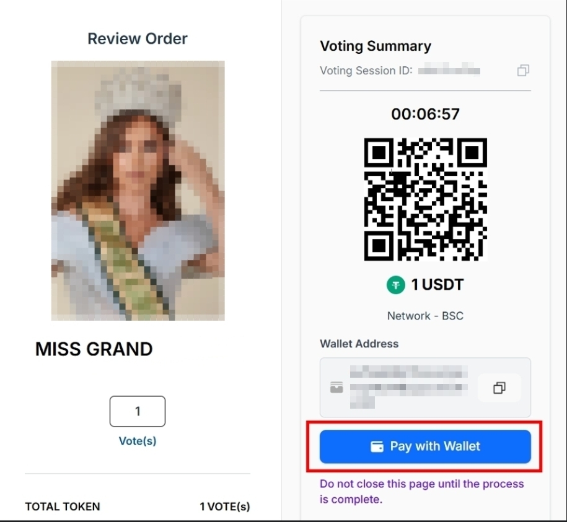Screen dimensions: 567x522
Task: Select the blurred wallet address text
Action: tap(406, 388)
